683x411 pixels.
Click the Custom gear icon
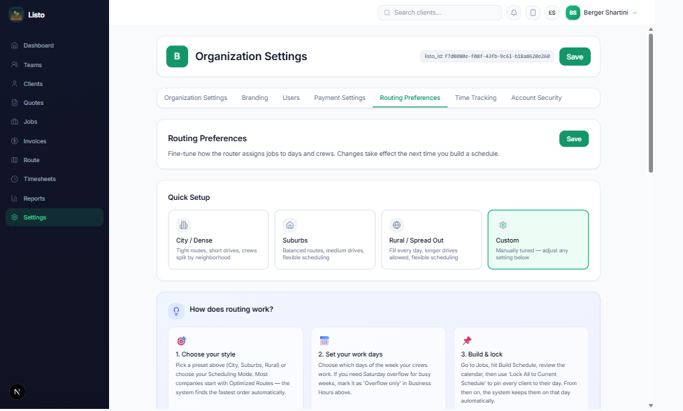(503, 225)
